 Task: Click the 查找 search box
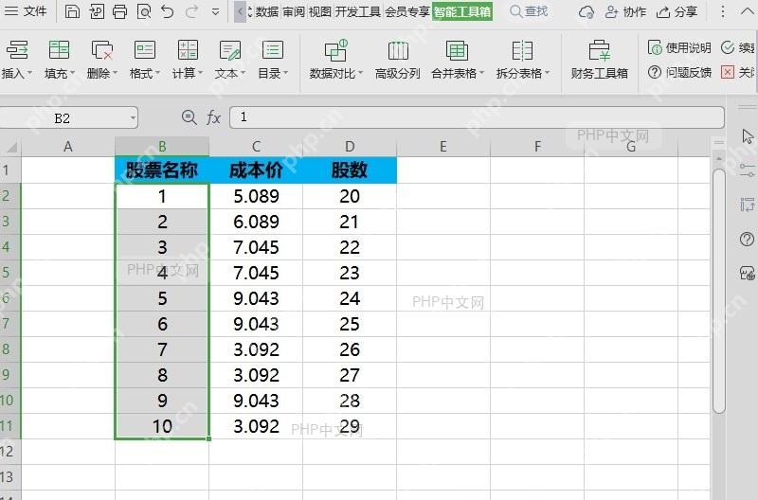[529, 11]
